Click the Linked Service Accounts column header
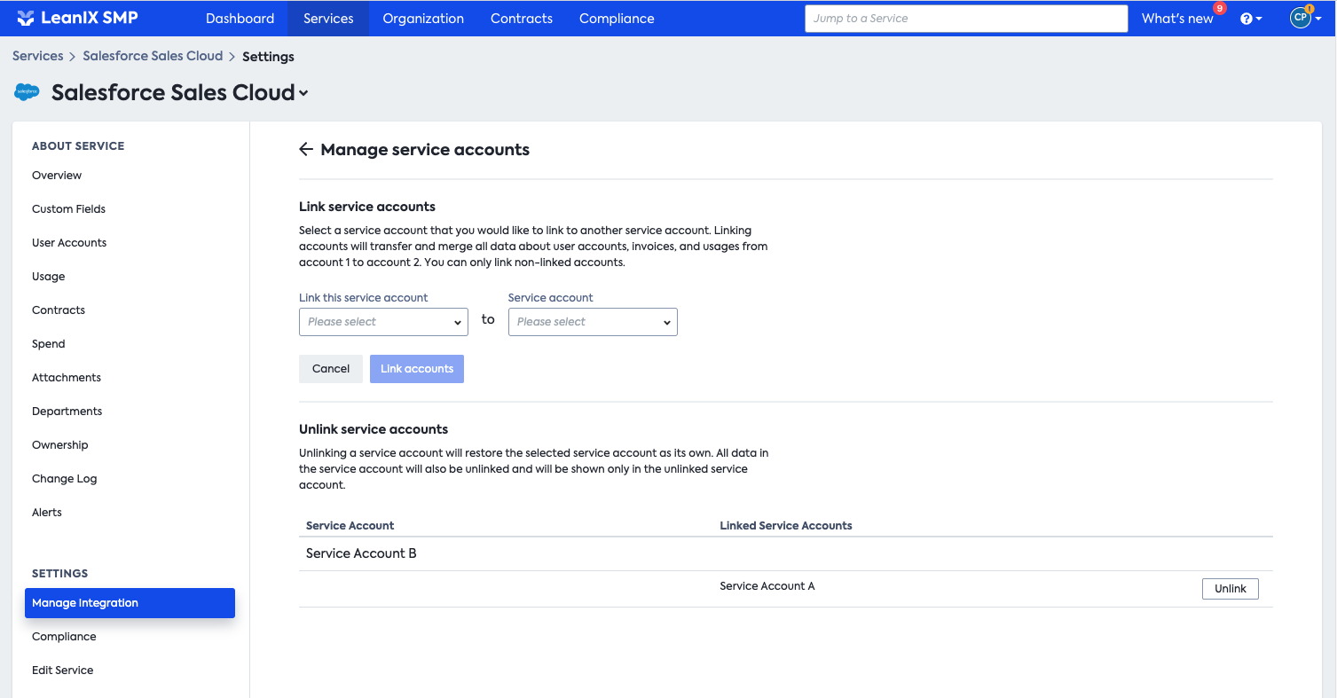 coord(786,526)
